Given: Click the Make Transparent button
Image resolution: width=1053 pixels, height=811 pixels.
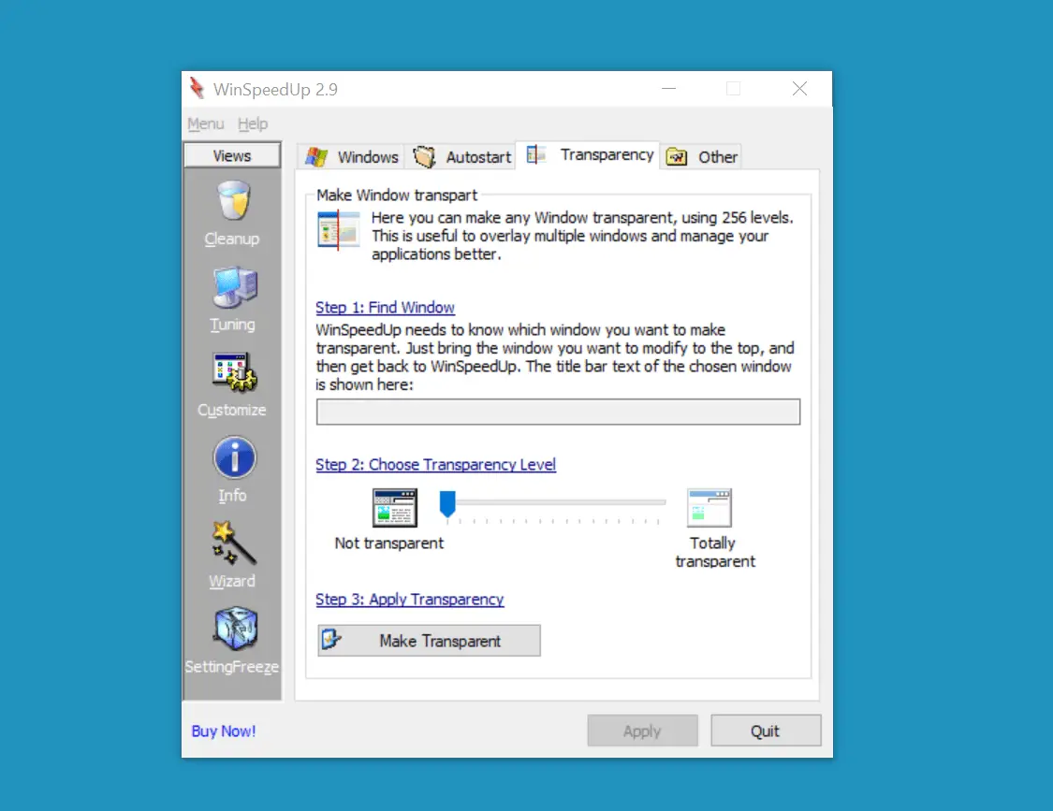Looking at the screenshot, I should [x=429, y=641].
